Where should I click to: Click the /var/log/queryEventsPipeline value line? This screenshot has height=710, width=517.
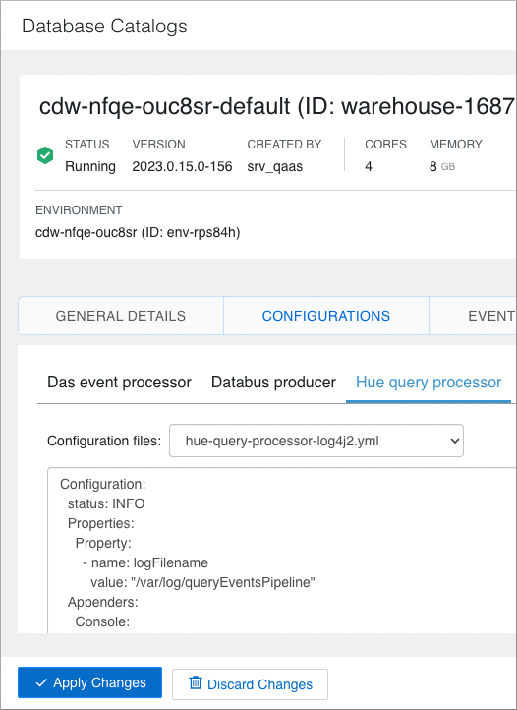pos(202,582)
